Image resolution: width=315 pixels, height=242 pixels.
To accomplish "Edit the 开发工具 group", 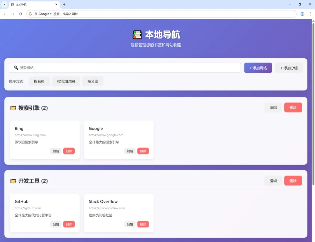I will click(273, 180).
